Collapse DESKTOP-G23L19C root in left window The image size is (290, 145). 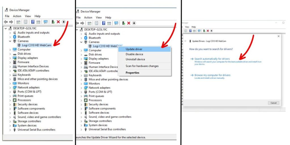pos(6,28)
